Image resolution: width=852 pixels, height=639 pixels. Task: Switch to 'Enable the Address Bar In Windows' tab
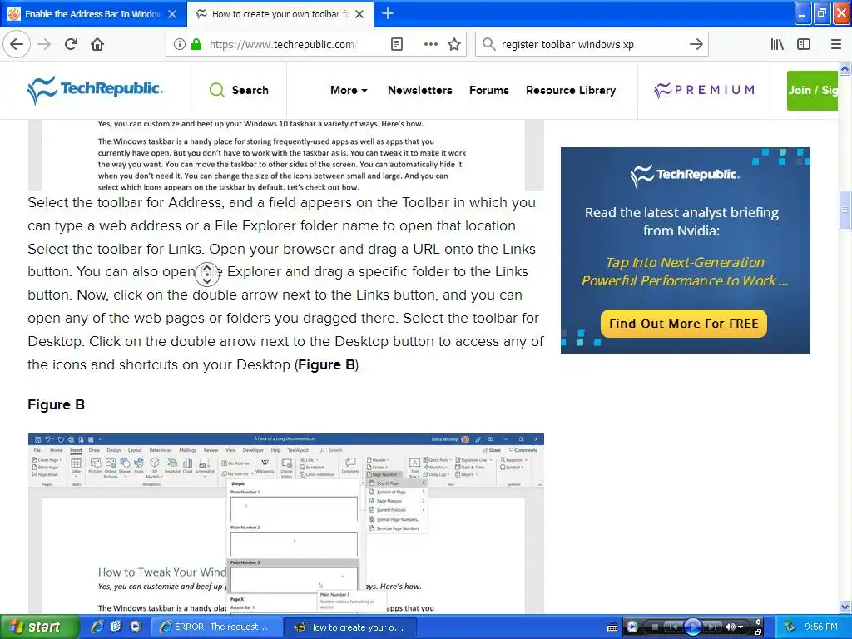coord(93,14)
